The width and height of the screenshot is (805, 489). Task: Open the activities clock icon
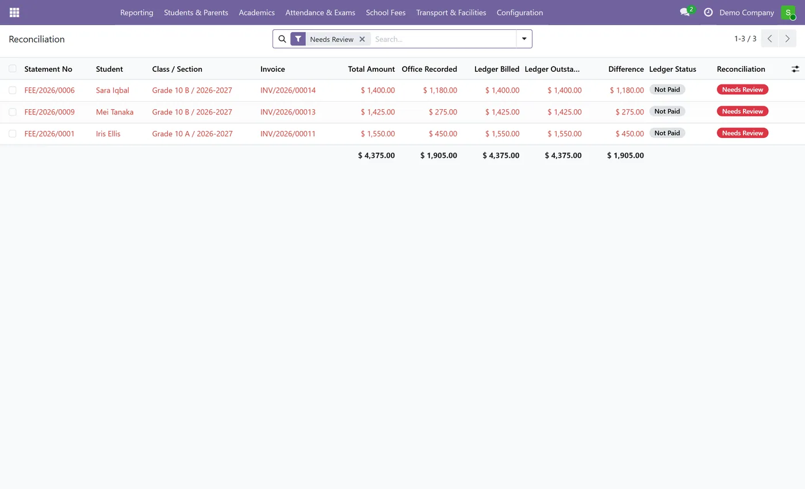[708, 12]
